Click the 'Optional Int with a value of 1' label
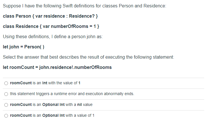 (52, 115)
